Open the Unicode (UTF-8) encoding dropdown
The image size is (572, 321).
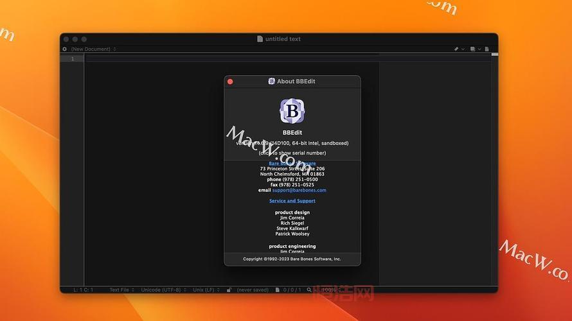pyautogui.click(x=163, y=290)
